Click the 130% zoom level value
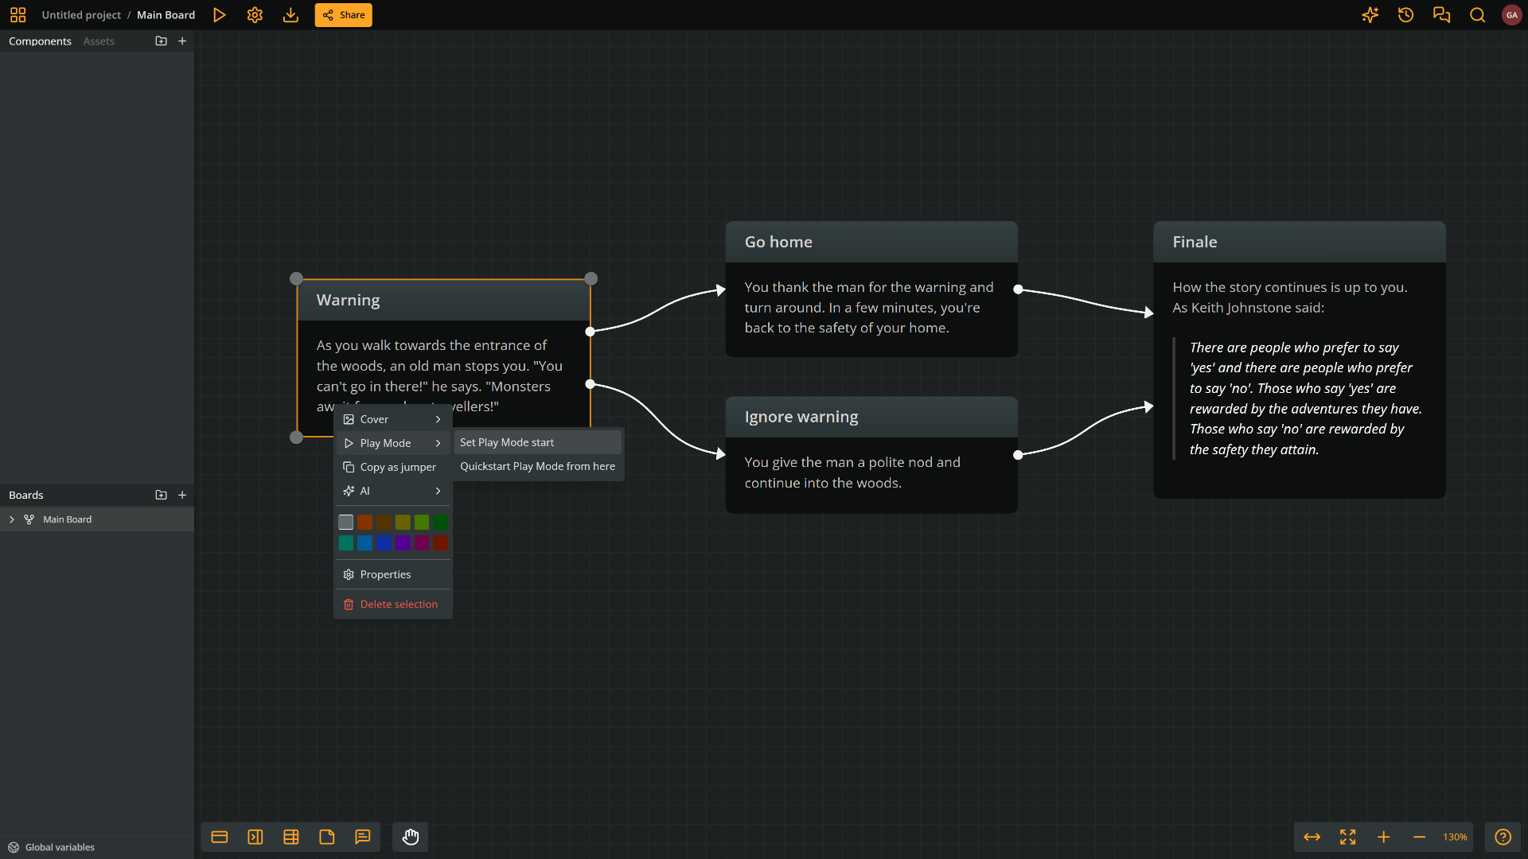Screen dimensions: 1528x859 coord(1455,837)
